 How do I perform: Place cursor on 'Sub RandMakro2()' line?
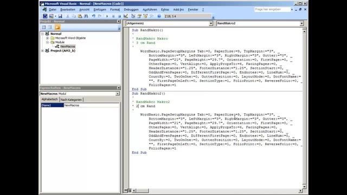(x=149, y=94)
